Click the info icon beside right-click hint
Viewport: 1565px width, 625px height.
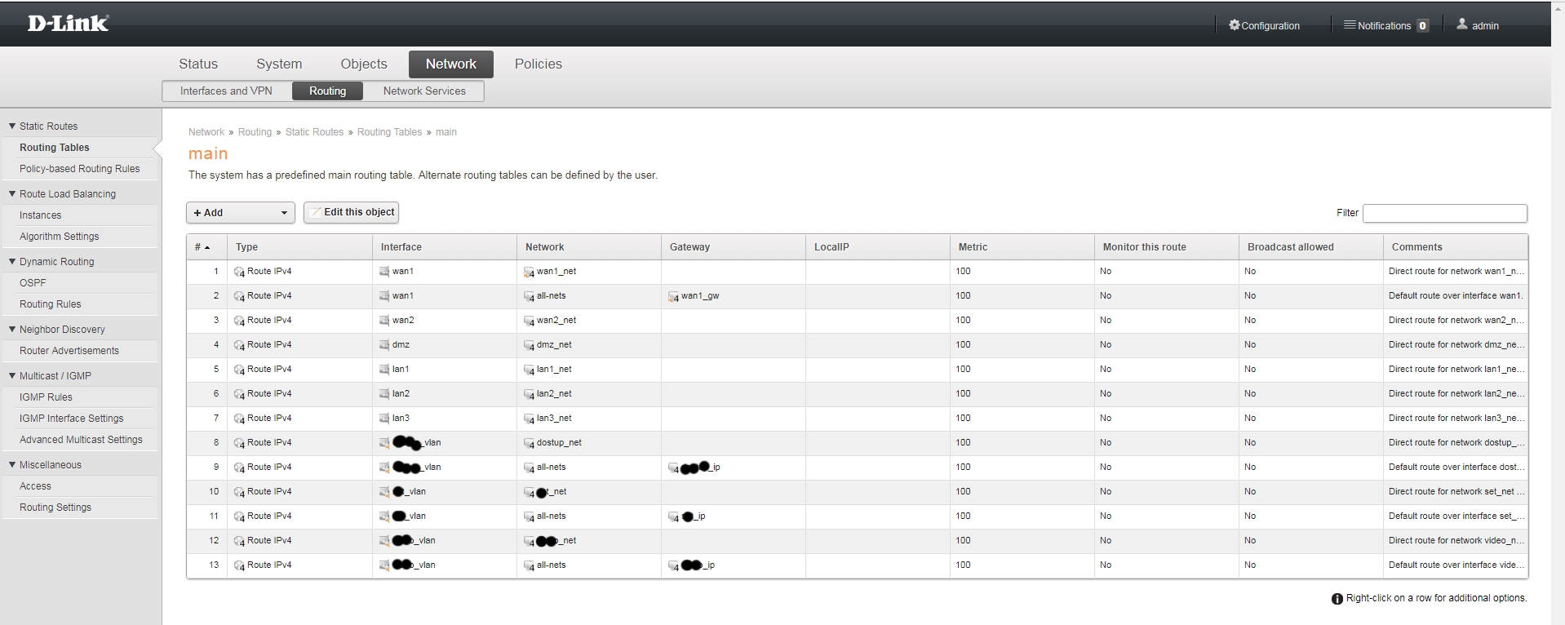click(1337, 599)
